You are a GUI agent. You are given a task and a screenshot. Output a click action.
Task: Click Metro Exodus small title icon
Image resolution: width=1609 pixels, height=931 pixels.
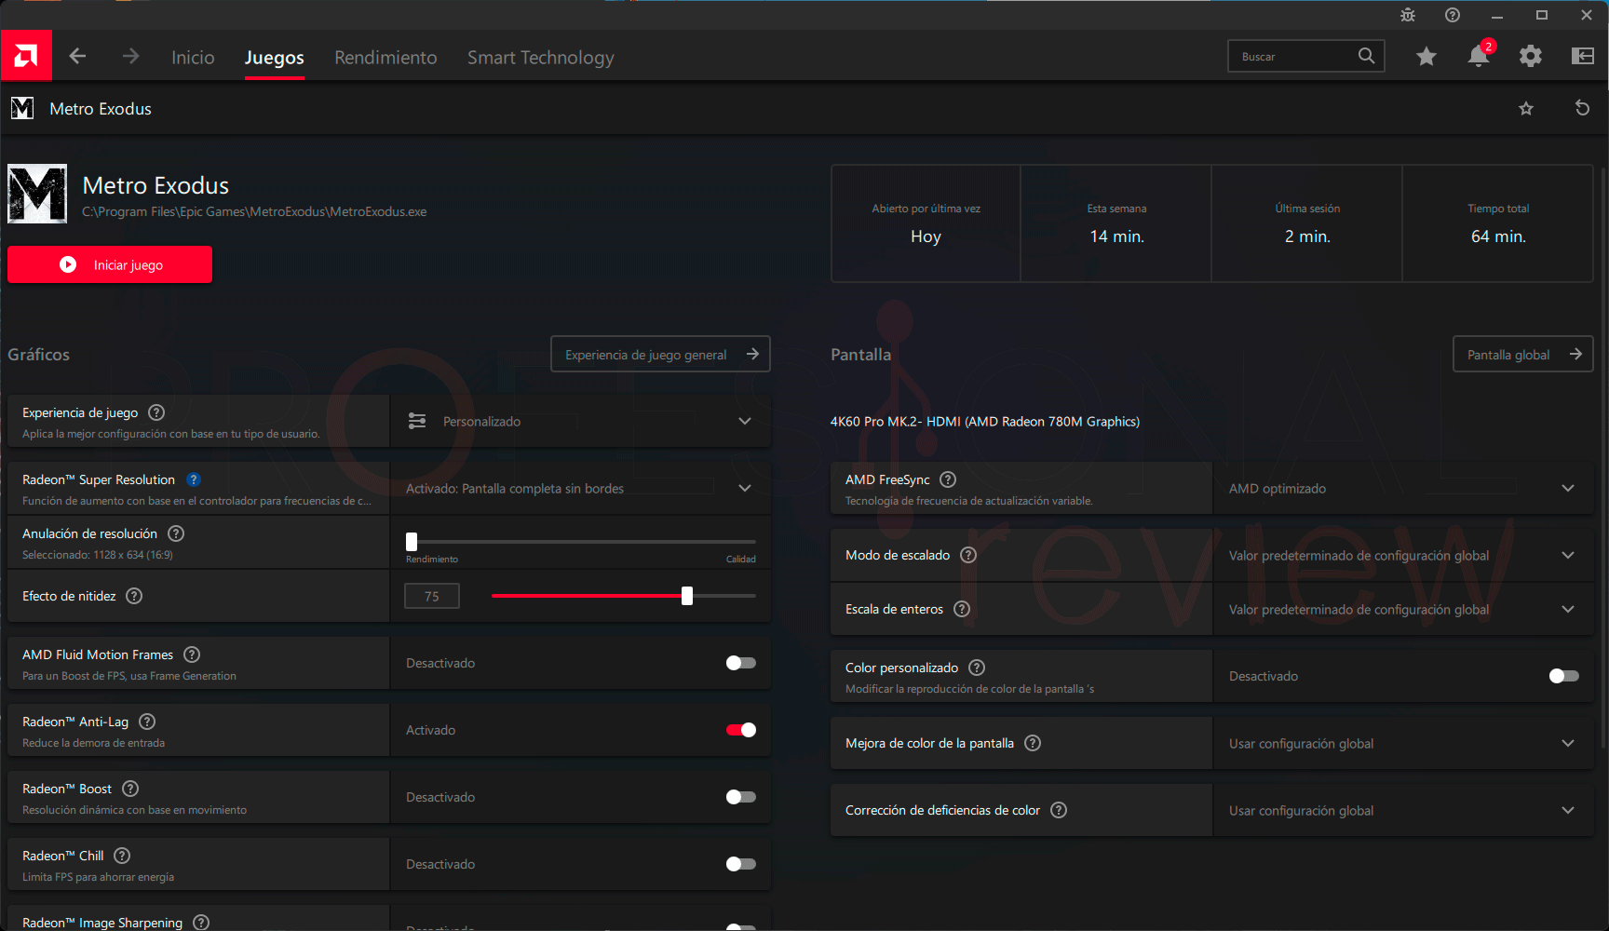tap(22, 108)
